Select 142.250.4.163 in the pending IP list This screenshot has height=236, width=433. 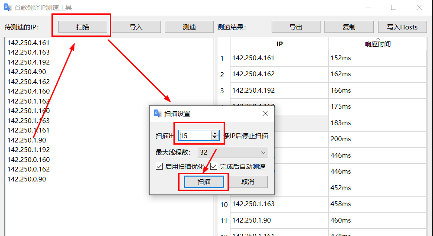click(x=29, y=52)
